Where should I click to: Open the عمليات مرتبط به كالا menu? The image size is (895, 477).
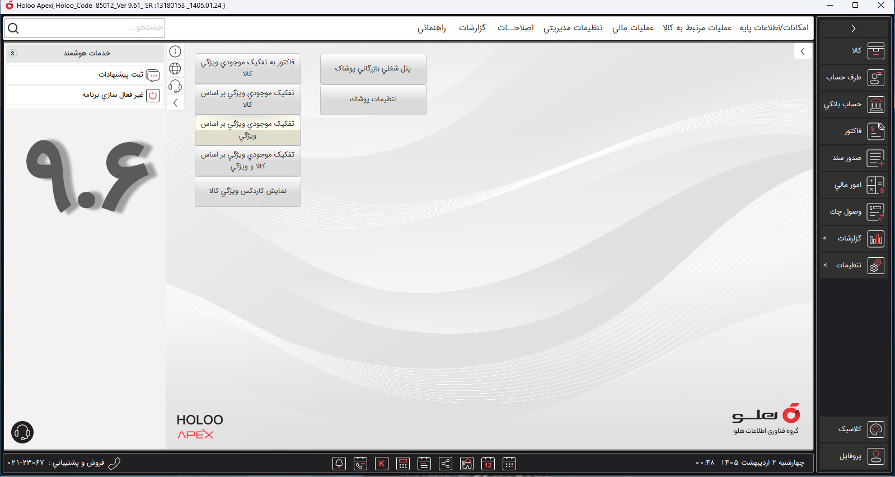(697, 27)
